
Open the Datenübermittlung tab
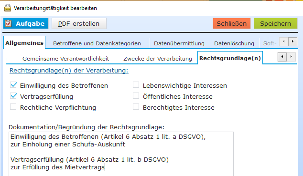tap(179, 43)
